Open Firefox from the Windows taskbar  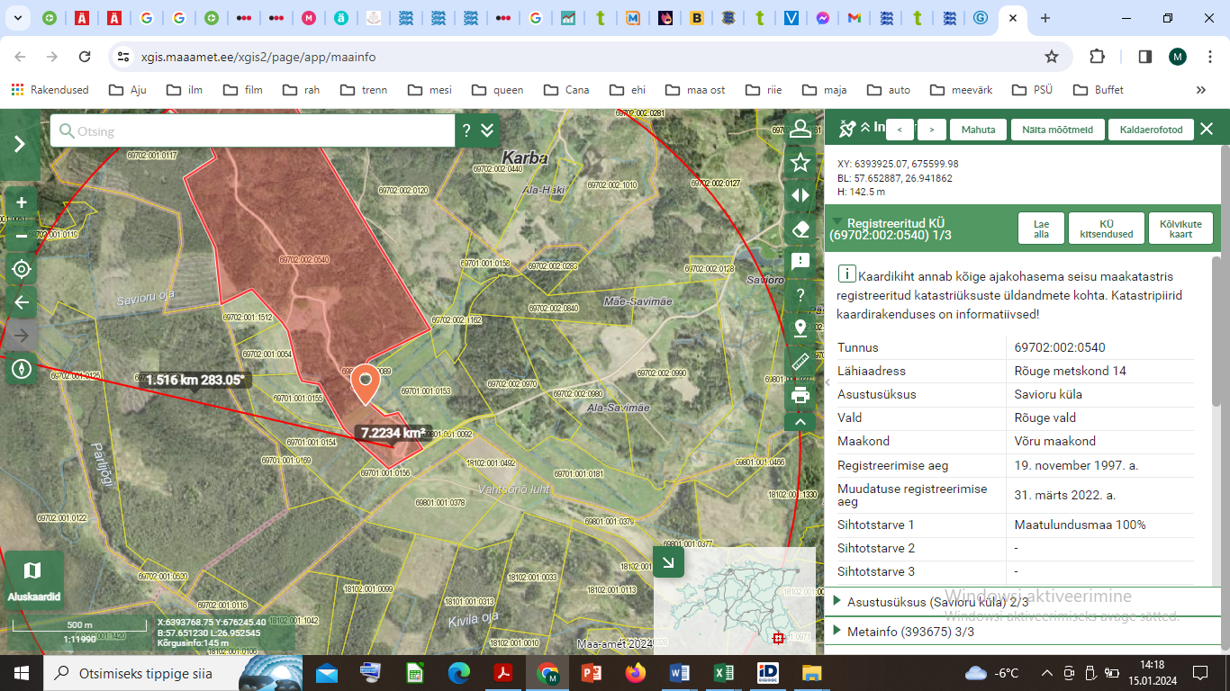[635, 673]
